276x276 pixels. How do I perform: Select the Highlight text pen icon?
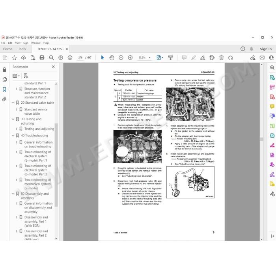(194, 58)
